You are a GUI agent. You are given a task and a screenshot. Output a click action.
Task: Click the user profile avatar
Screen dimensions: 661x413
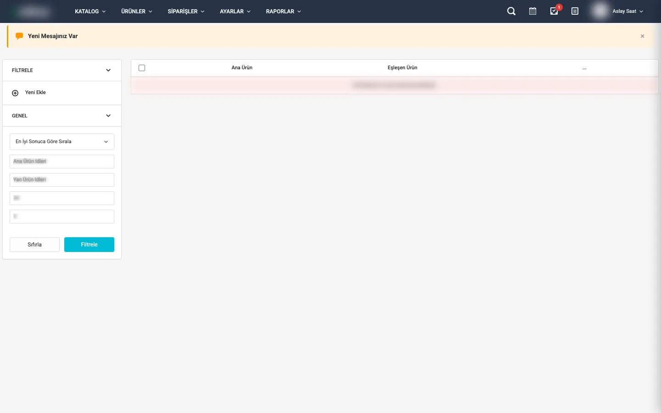point(600,11)
